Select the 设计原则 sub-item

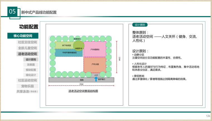click(31, 60)
